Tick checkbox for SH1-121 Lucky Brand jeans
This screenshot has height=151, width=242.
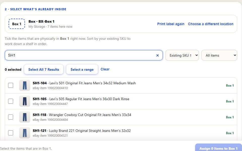11,133
